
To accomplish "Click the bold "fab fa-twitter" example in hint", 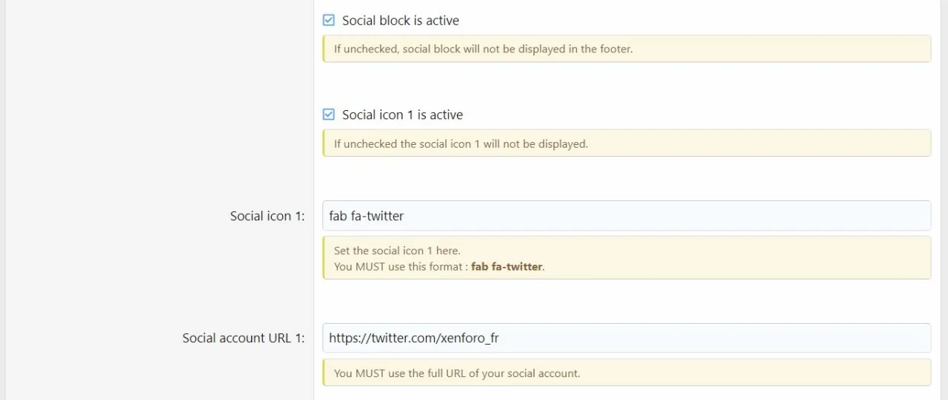I will pos(507,266).
